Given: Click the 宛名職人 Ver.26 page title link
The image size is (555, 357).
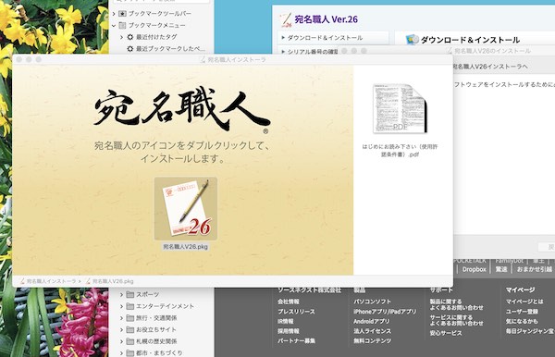Looking at the screenshot, I should tap(326, 19).
